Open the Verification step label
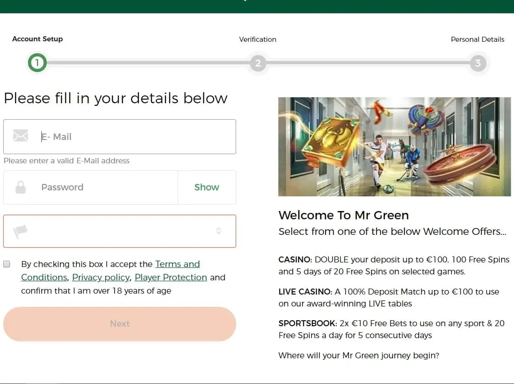 [x=258, y=39]
